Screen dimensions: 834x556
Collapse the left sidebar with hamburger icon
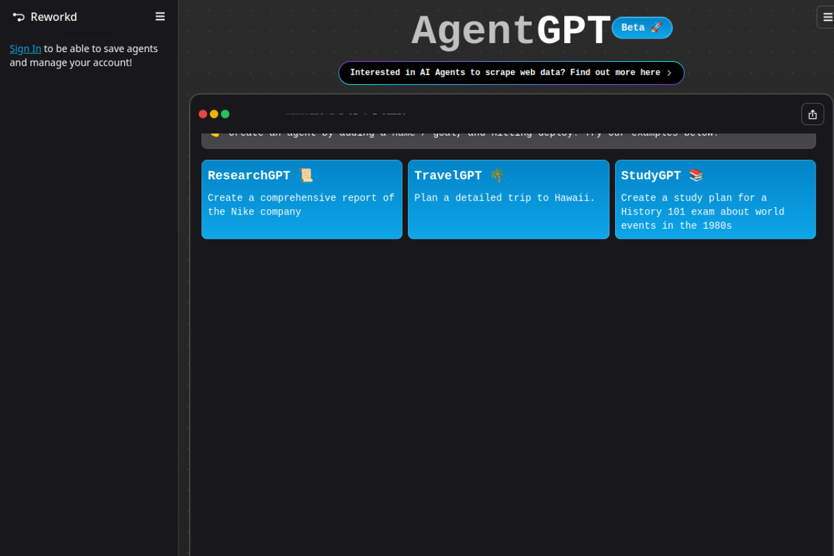160,16
